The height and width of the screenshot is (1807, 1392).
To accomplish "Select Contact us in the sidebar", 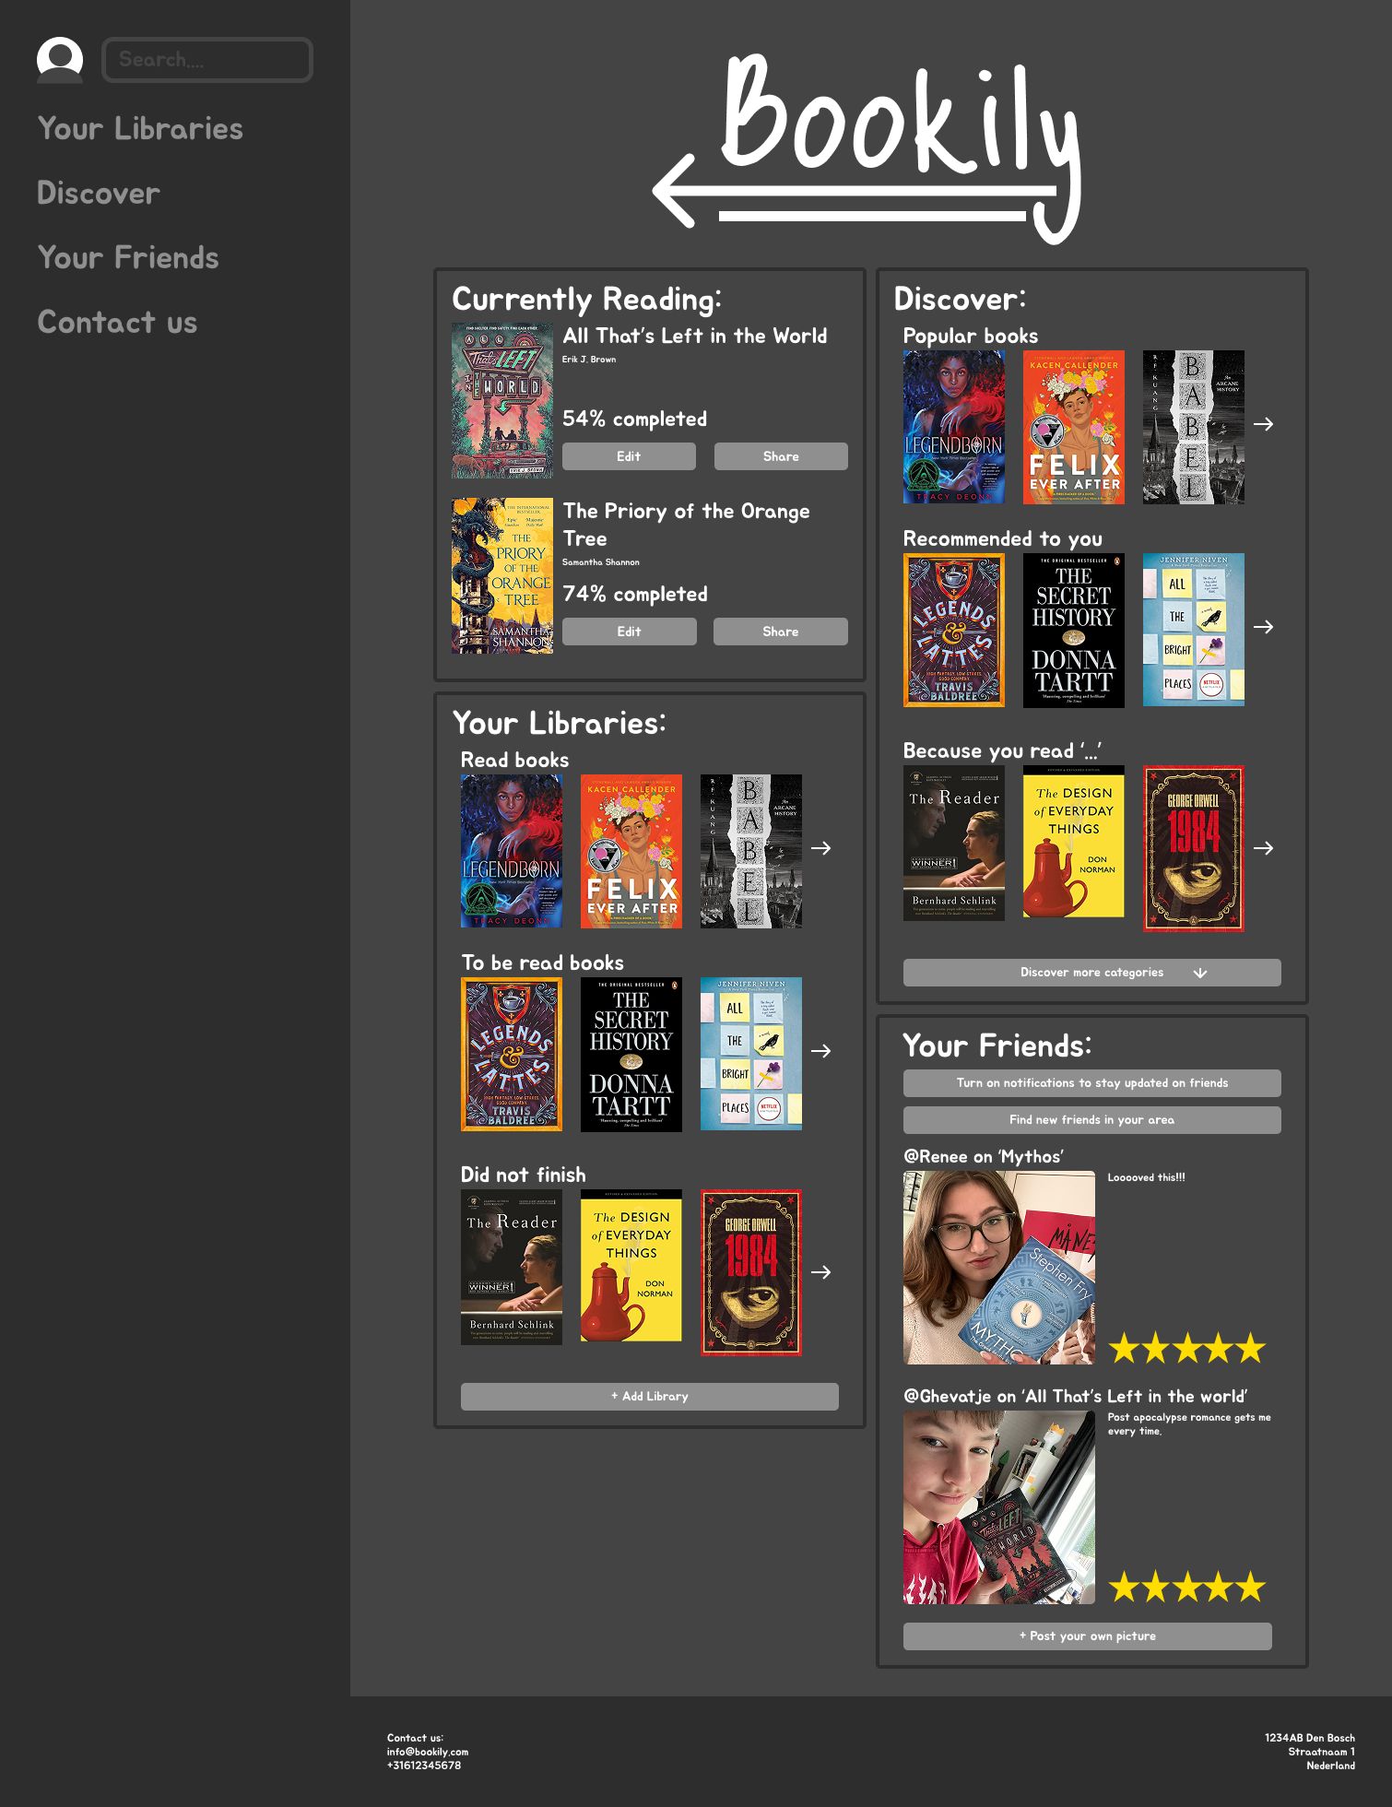I will (x=117, y=323).
